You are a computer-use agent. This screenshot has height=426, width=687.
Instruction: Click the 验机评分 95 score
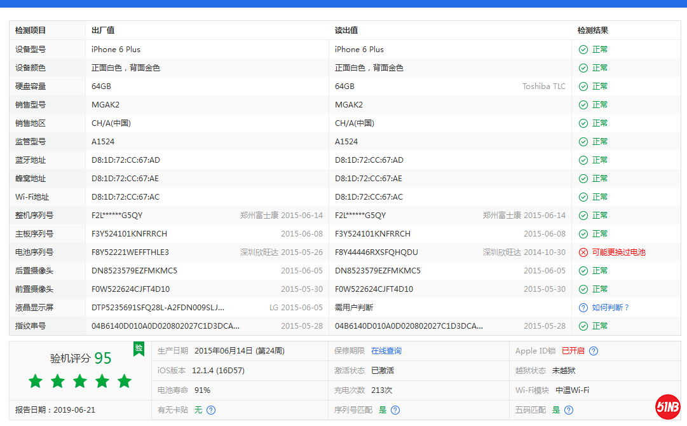[81, 359]
